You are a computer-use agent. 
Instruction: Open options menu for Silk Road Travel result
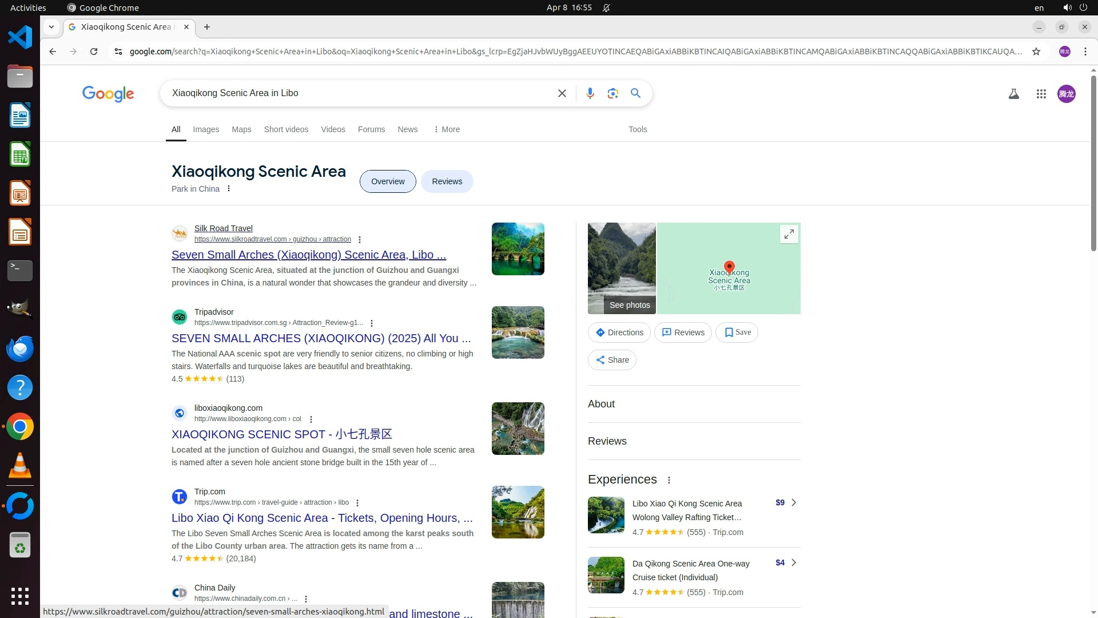(359, 240)
